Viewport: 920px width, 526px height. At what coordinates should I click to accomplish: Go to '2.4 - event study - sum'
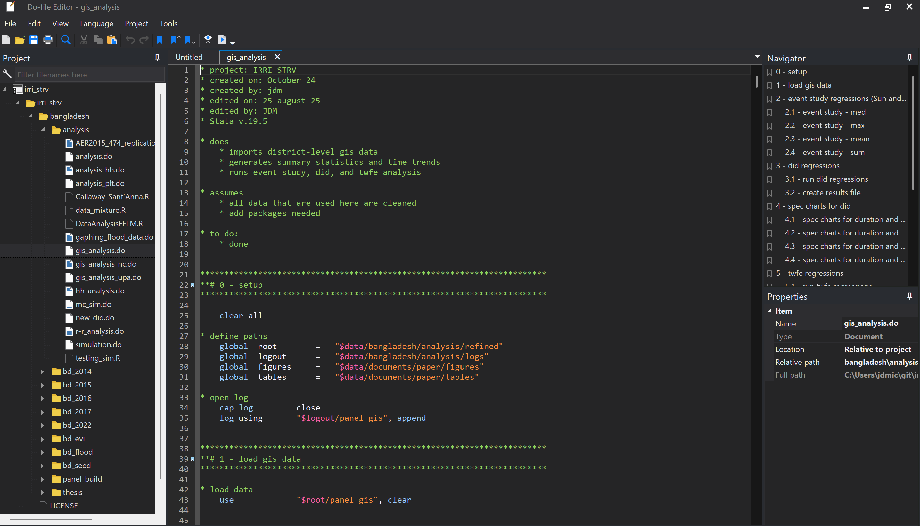coord(825,152)
